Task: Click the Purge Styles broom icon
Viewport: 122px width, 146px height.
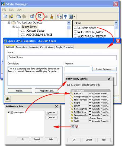Action: (52, 17)
